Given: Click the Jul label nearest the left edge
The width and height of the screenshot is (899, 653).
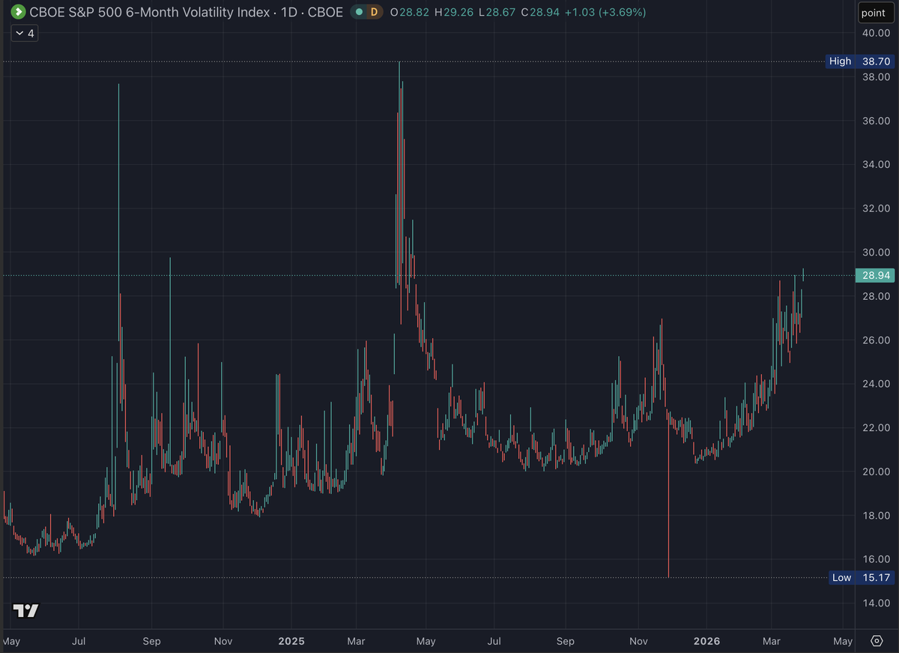Looking at the screenshot, I should click(79, 642).
